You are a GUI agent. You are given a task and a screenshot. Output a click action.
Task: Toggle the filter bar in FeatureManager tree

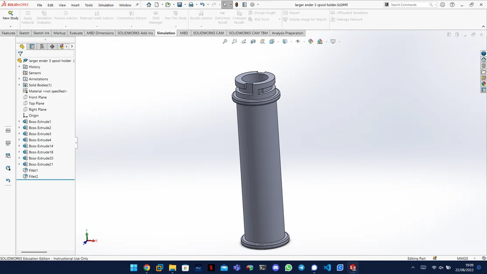coord(20,53)
